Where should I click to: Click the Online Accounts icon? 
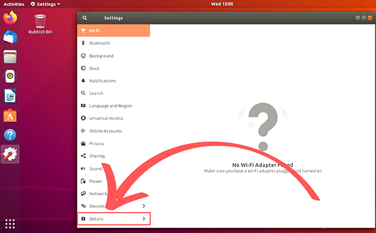click(x=83, y=131)
